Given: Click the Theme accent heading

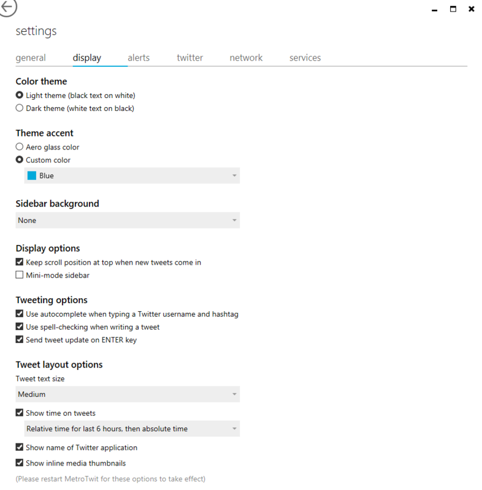Looking at the screenshot, I should (44, 133).
